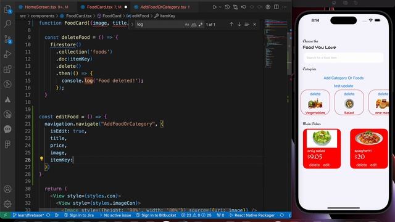Tap delete above Salad category

click(349, 94)
